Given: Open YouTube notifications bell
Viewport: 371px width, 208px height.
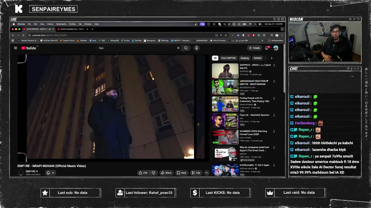Looking at the screenshot, I should [267, 48].
